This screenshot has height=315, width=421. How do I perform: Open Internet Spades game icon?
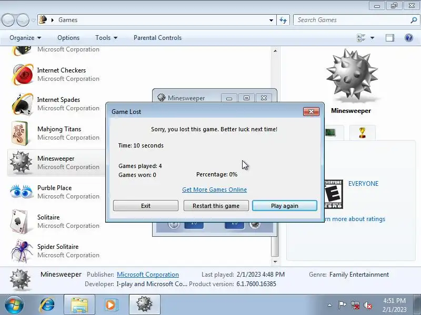click(x=23, y=104)
